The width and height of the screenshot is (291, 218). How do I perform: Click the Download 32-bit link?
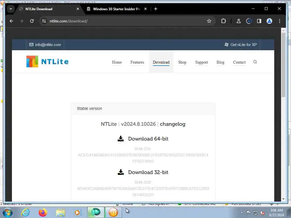coord(148,172)
